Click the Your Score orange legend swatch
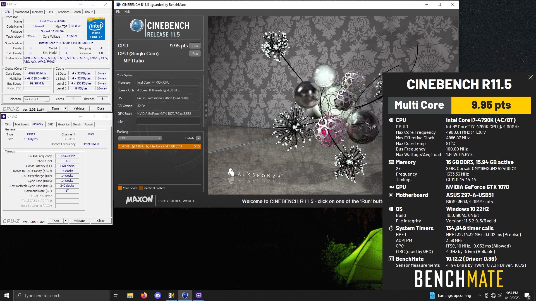The image size is (536, 301). pyautogui.click(x=120, y=188)
